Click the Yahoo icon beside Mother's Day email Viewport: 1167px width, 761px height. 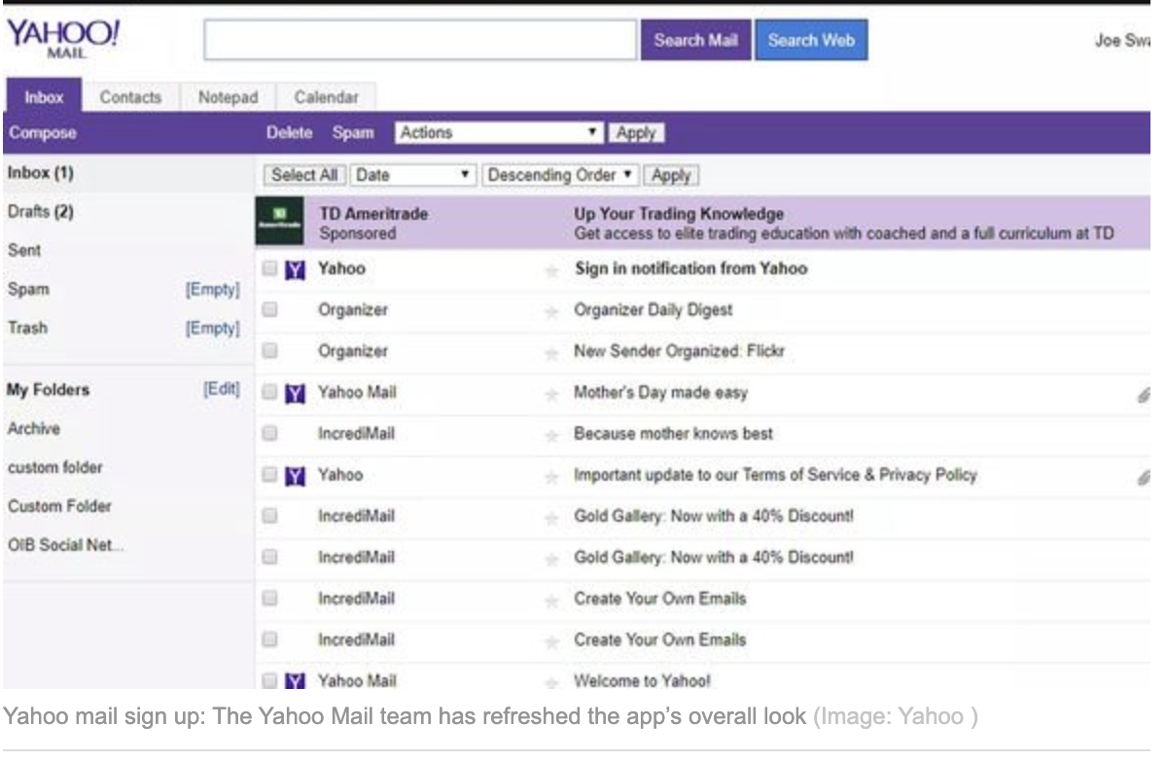[x=295, y=394]
